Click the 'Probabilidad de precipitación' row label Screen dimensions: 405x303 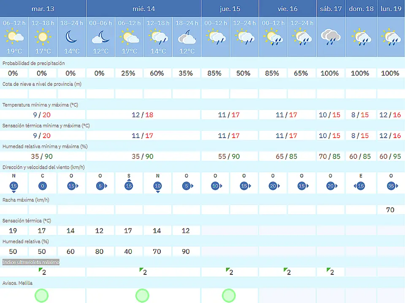[34, 63]
